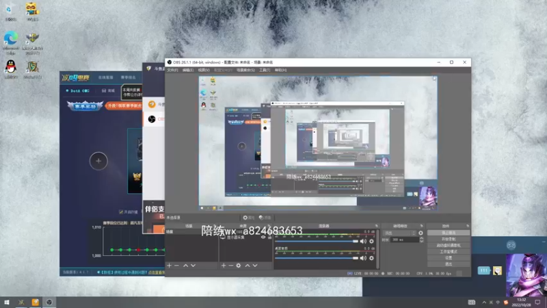547x308 pixels.
Task: Pop out the scene transitions dock panel
Action: click(421, 226)
